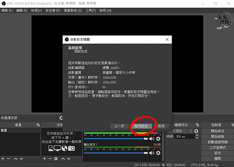Click camera source icon

71,148
